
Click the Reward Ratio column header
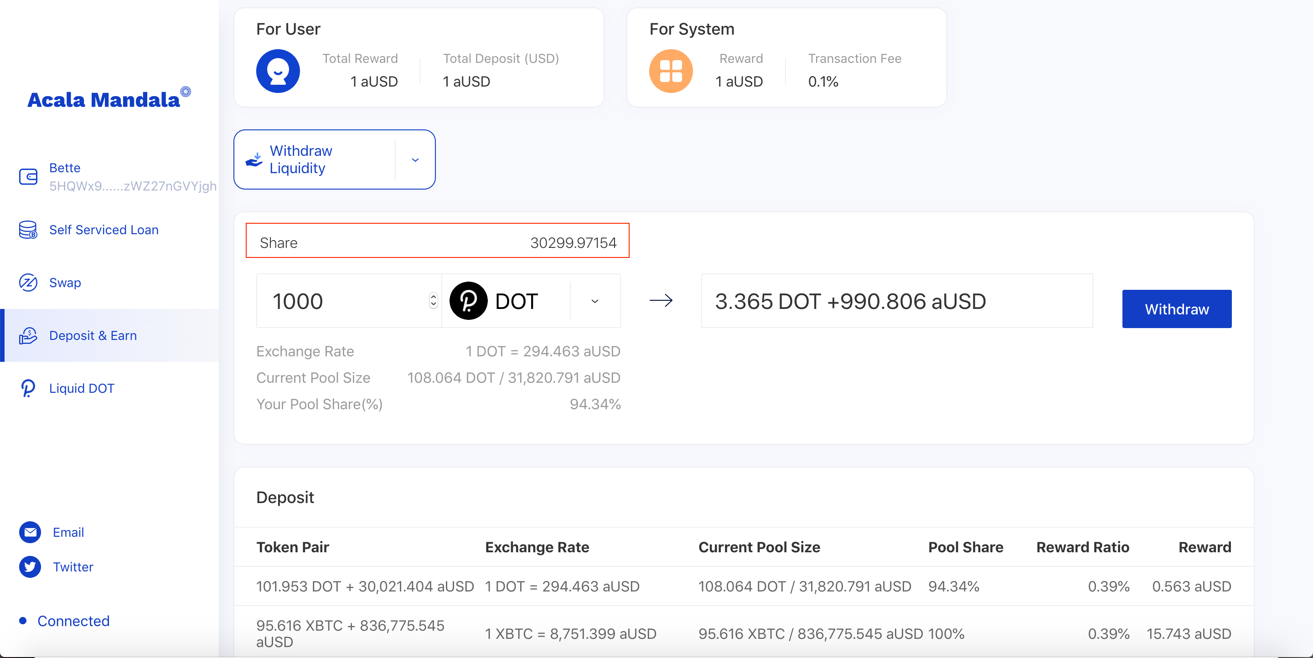(1083, 547)
